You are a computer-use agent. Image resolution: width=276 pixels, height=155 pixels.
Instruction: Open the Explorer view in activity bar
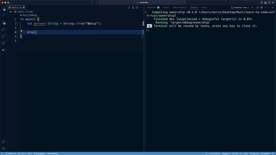point(3,9)
